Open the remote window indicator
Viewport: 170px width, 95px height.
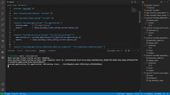coord(2,94)
